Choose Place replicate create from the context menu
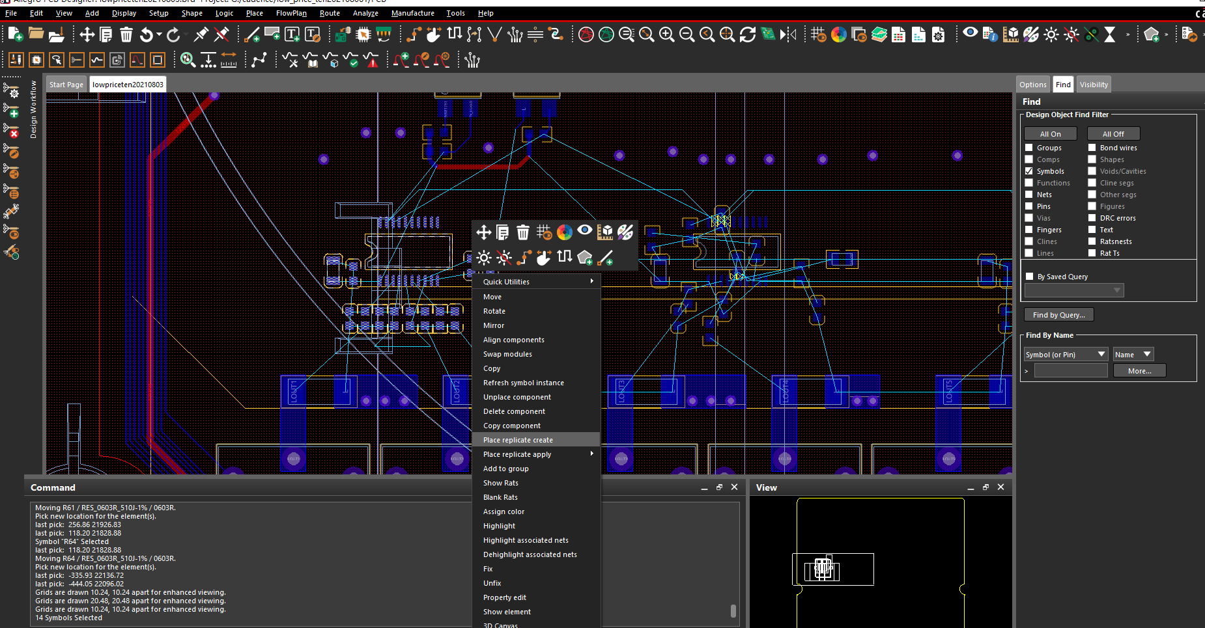Screen dimensions: 1205x628 518,440
